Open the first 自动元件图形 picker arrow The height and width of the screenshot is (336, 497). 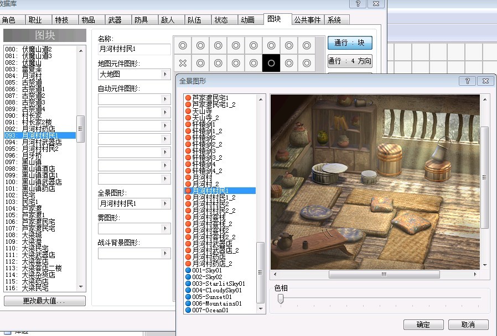tap(165, 99)
